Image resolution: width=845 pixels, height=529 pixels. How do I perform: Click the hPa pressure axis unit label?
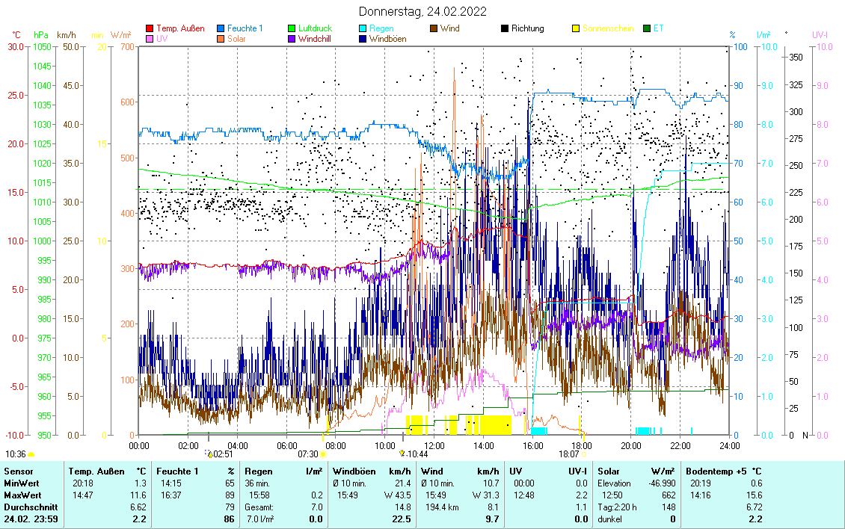tap(40, 35)
